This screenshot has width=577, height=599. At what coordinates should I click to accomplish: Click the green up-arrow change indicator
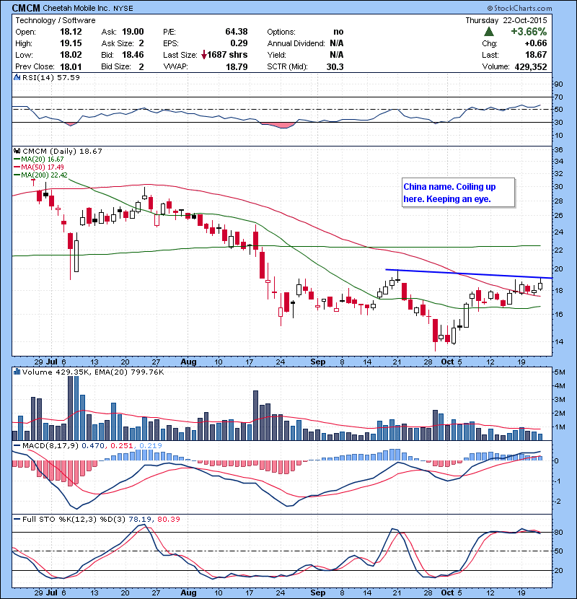489,32
